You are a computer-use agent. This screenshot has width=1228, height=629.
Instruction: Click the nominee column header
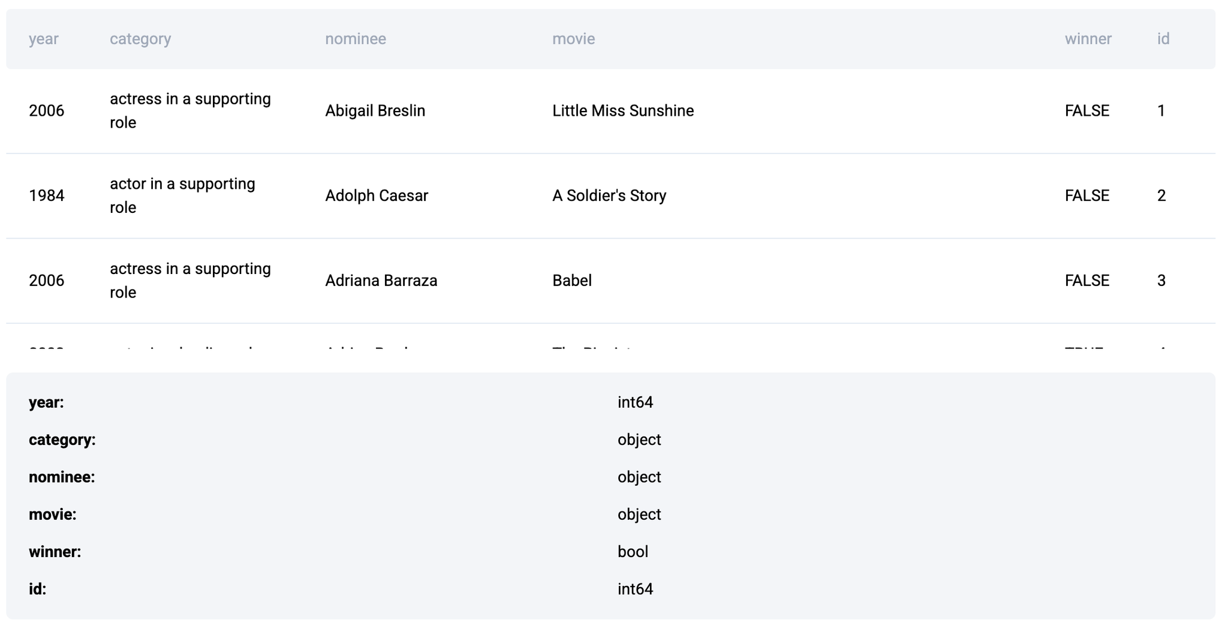coord(355,39)
